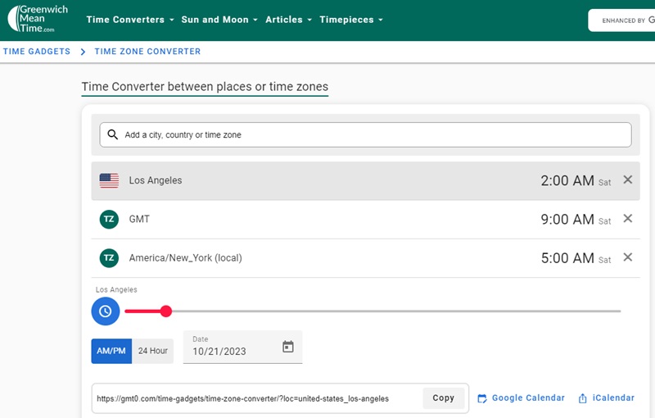655x418 pixels.
Task: Open the Timepieces dropdown menu
Action: (x=350, y=20)
